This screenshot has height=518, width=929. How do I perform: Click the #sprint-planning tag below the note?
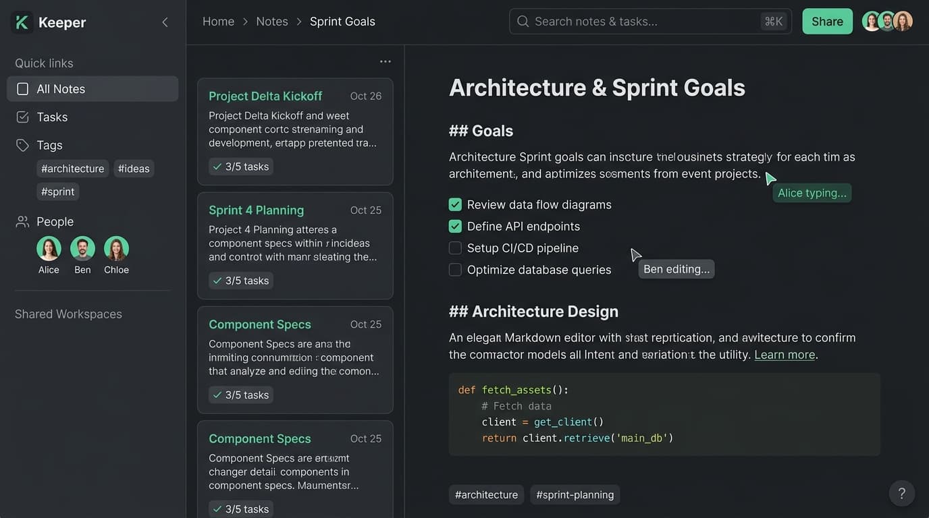point(575,495)
